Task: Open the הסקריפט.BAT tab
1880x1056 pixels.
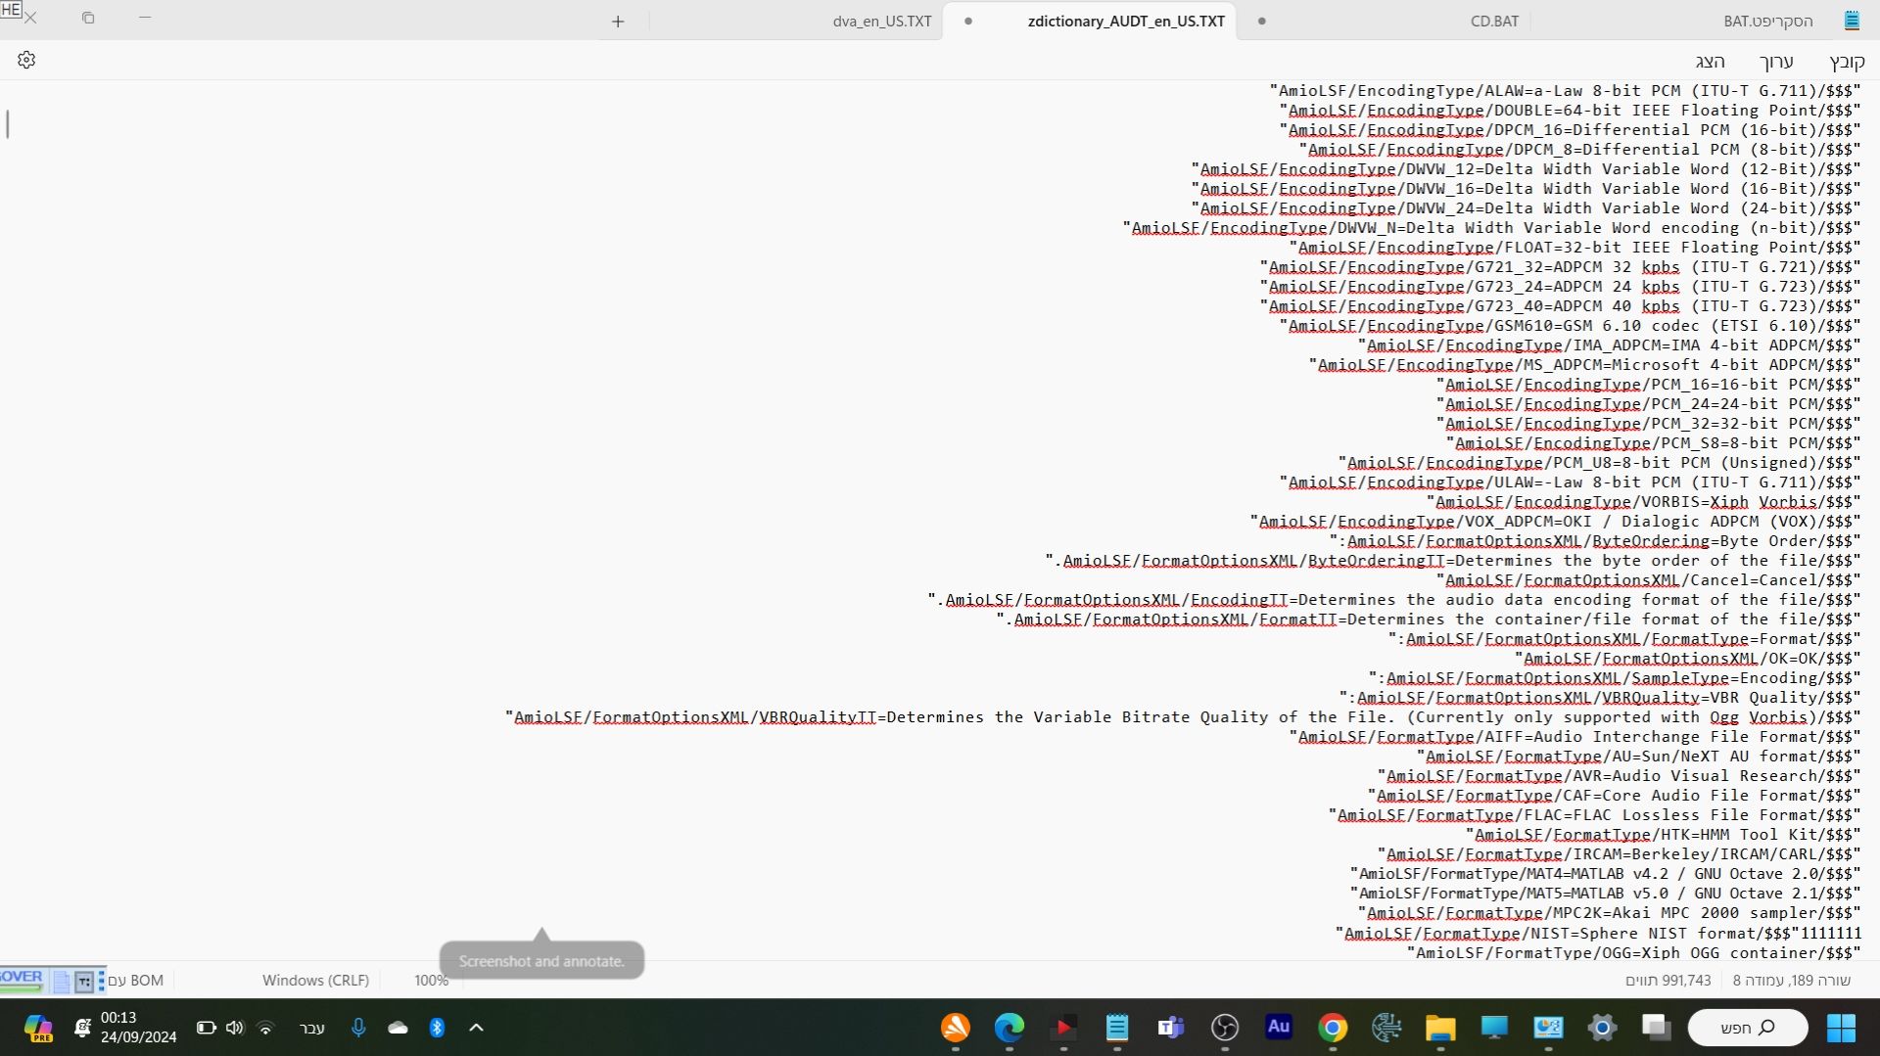Action: [1768, 22]
